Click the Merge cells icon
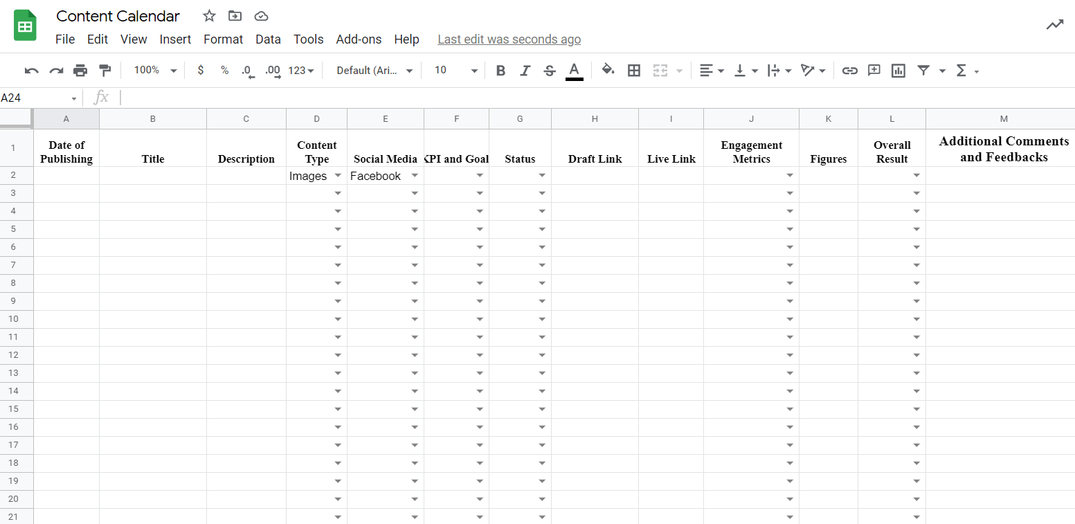Image resolution: width=1075 pixels, height=524 pixels. tap(660, 71)
